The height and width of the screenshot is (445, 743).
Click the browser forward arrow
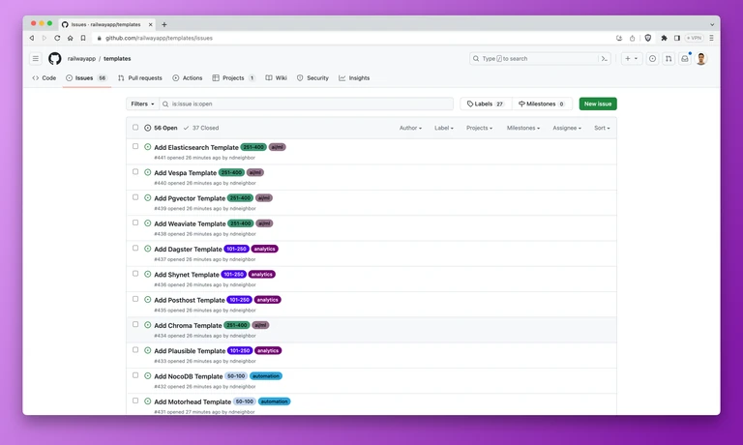(x=45, y=38)
